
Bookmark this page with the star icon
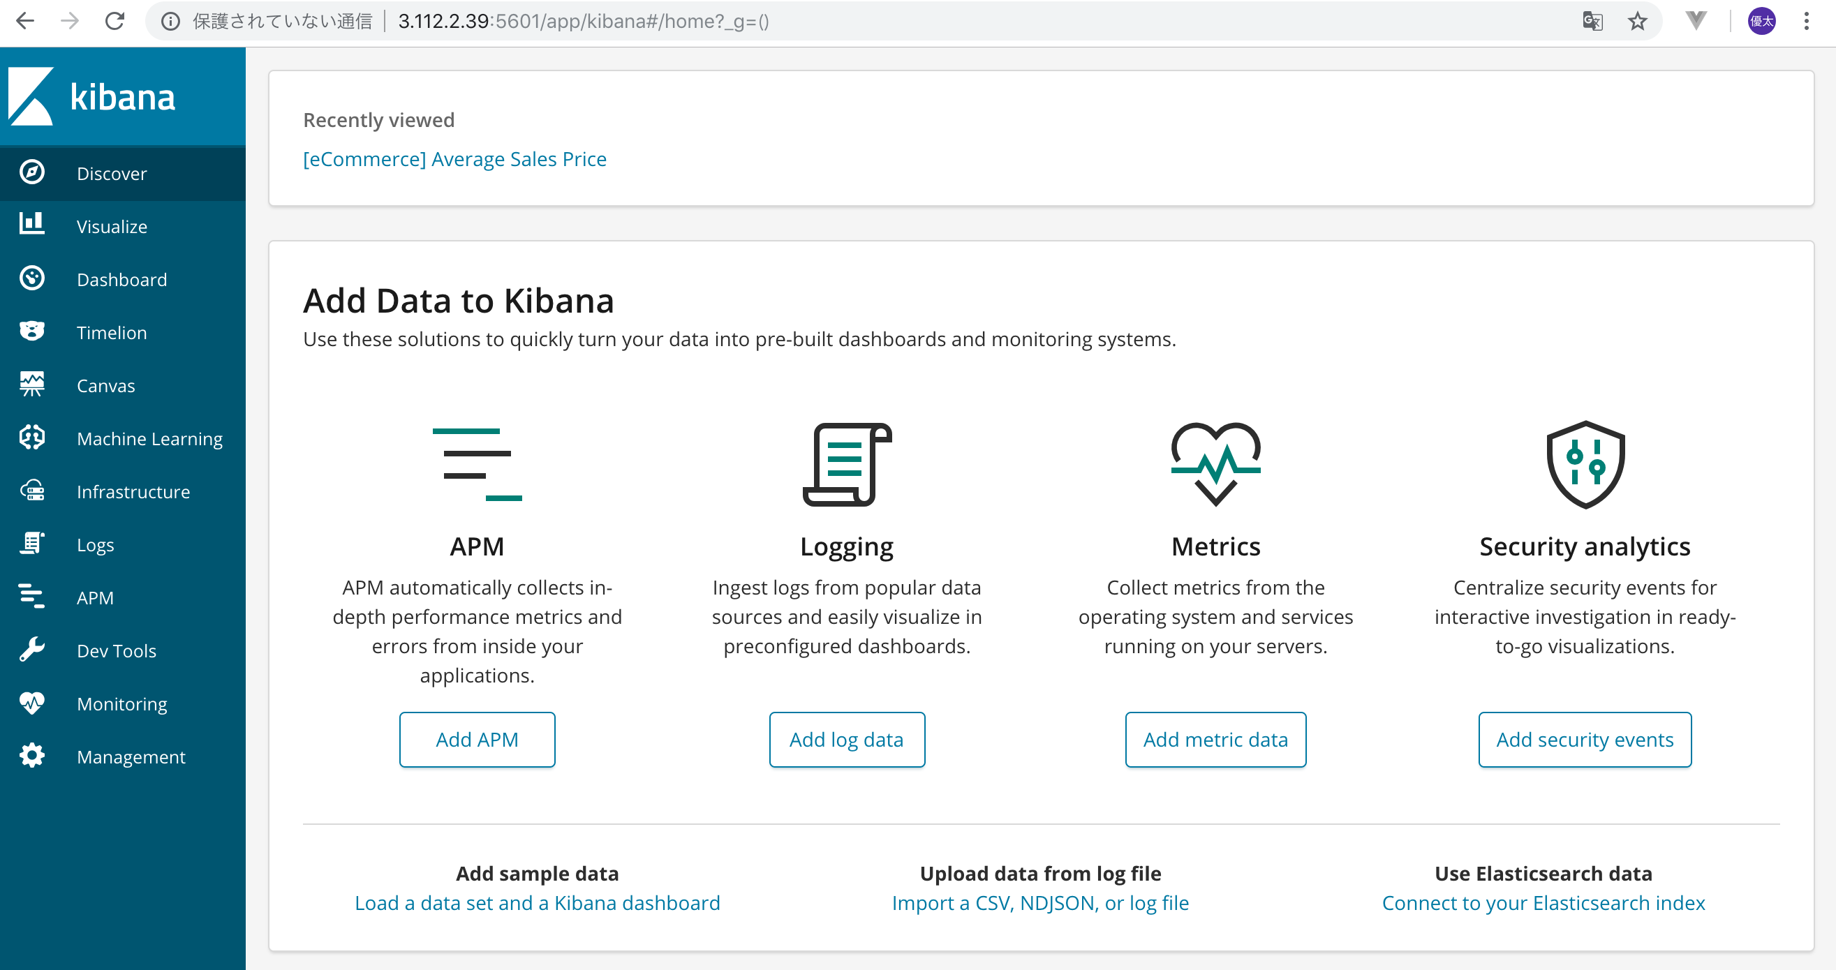[1638, 22]
